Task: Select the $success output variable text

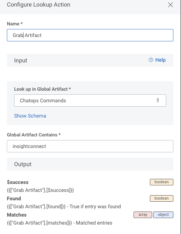Action: 40,190
